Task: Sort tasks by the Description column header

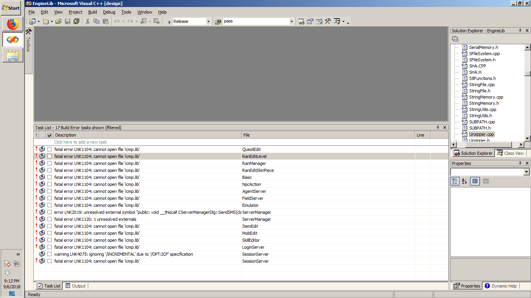Action: (147, 135)
